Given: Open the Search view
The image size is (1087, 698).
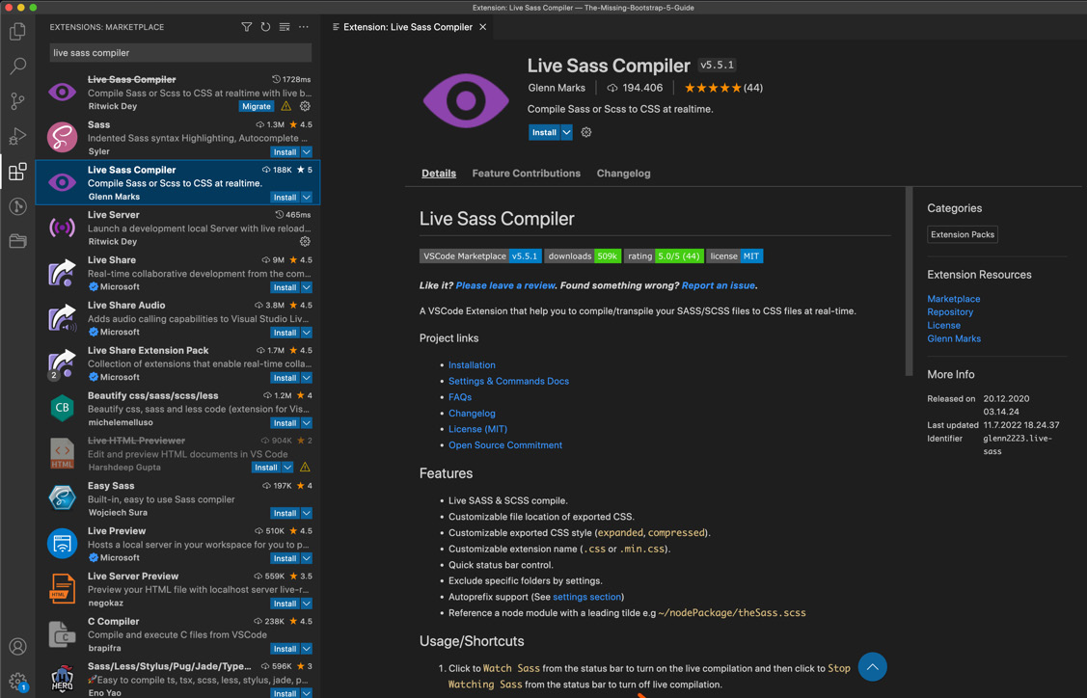Looking at the screenshot, I should pyautogui.click(x=16, y=66).
